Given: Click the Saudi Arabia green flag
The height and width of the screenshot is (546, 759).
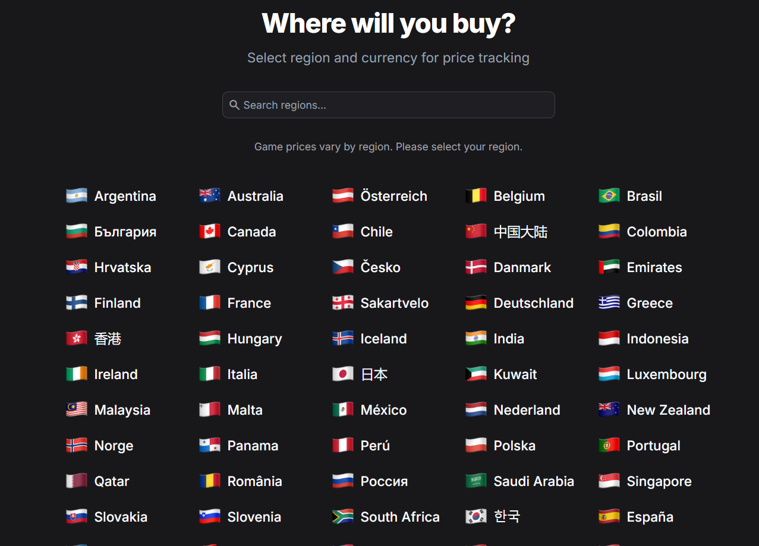Looking at the screenshot, I should tap(476, 481).
